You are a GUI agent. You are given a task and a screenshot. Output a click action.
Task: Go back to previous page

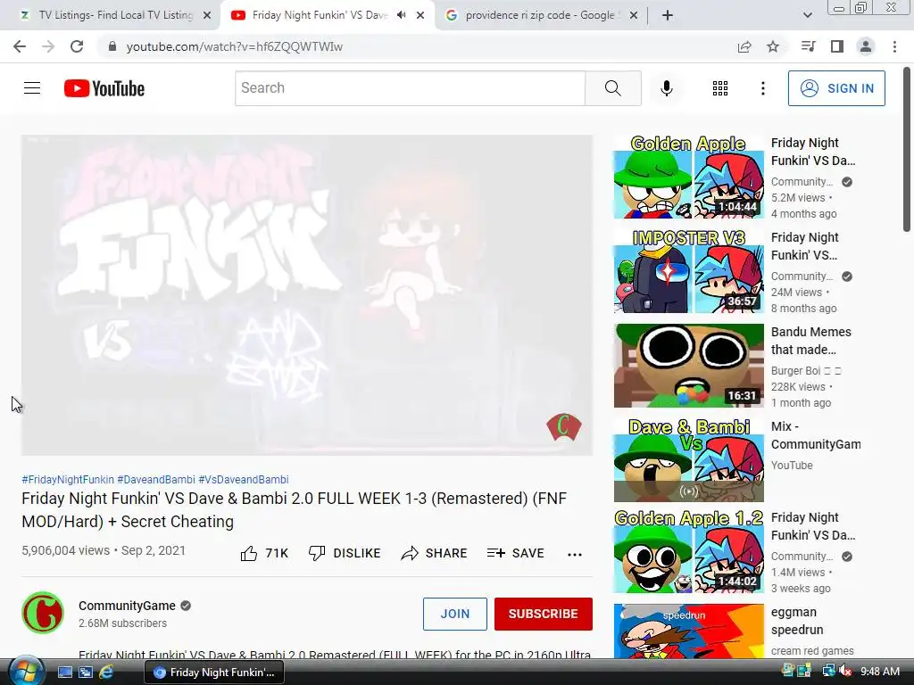point(20,46)
